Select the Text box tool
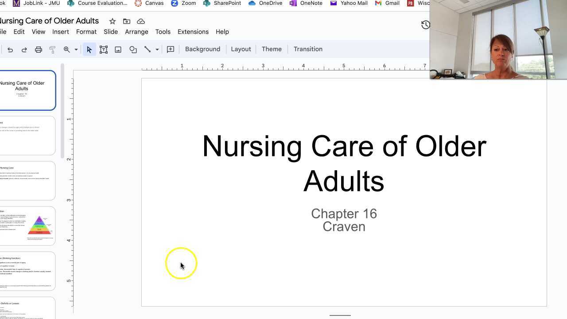Image resolution: width=567 pixels, height=319 pixels. (x=104, y=50)
